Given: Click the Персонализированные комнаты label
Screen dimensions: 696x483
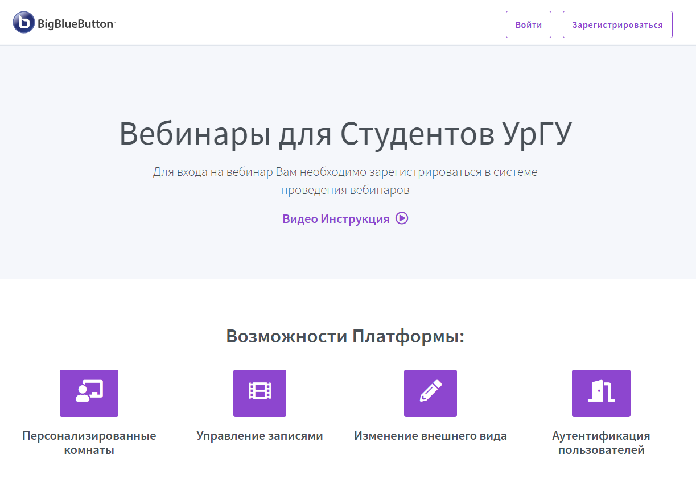Looking at the screenshot, I should [x=88, y=443].
